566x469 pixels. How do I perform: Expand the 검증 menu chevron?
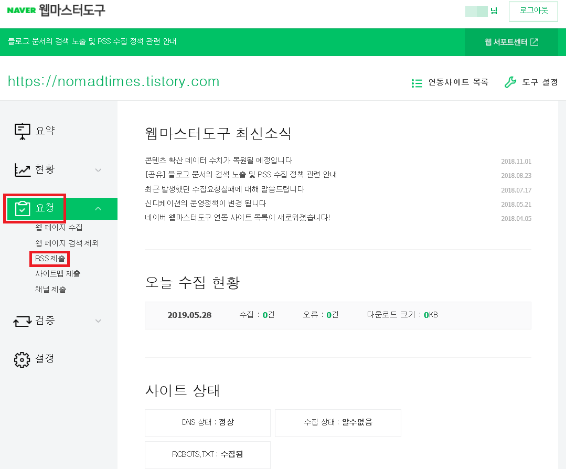(98, 321)
